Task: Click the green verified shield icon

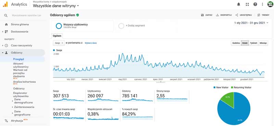Action: point(78,15)
